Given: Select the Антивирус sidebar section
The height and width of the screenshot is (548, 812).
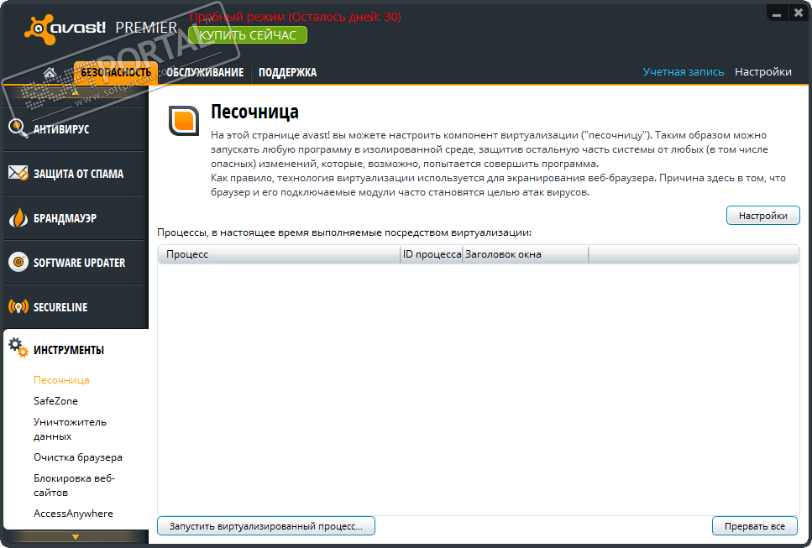Looking at the screenshot, I should click(76, 129).
